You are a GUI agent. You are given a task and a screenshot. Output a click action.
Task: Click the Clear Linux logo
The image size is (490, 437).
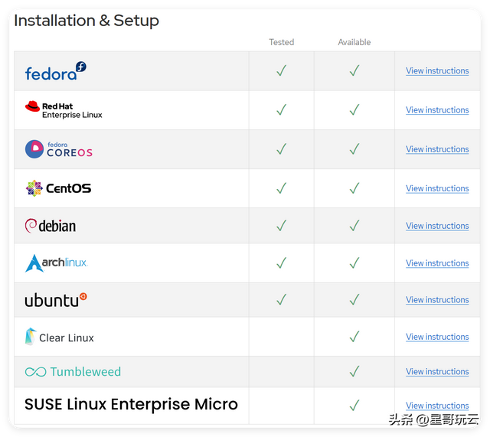coord(60,337)
